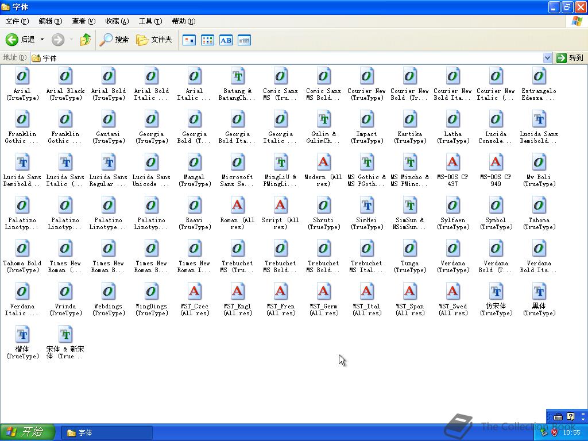This screenshot has width=588, height=441.
Task: Open the 帮助(H) menu
Action: pyautogui.click(x=184, y=21)
